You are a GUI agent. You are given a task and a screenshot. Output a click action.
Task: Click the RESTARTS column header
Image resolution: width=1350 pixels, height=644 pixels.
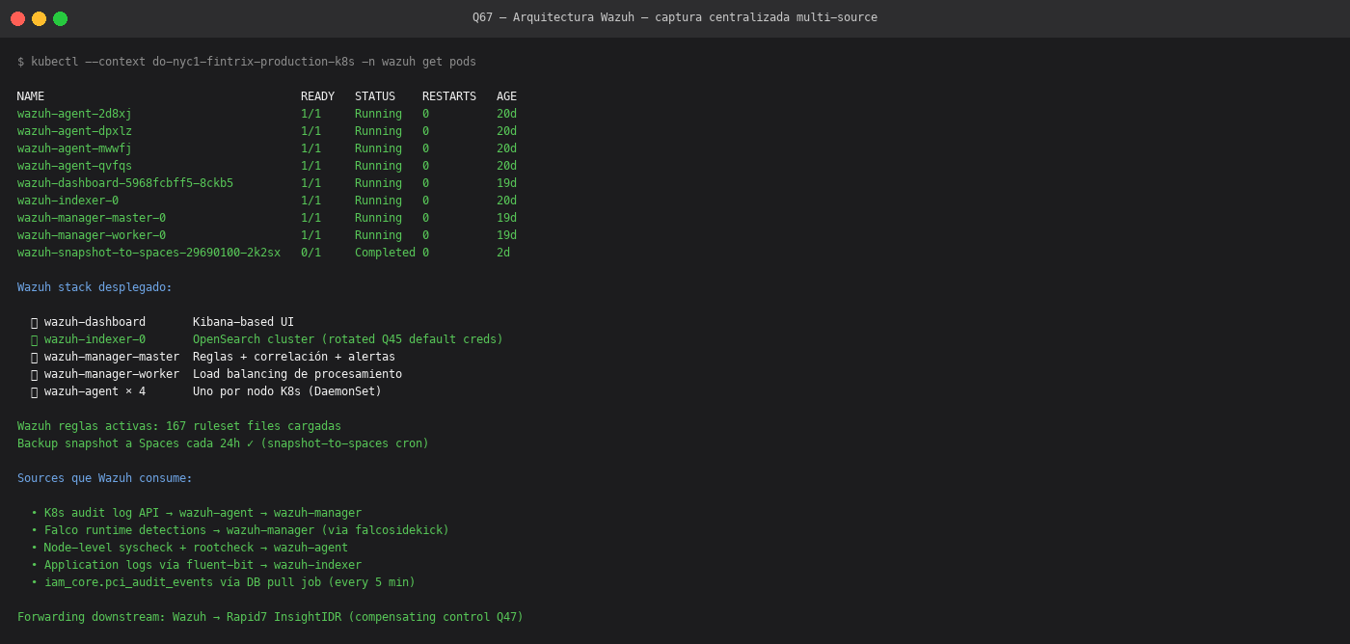click(x=449, y=96)
